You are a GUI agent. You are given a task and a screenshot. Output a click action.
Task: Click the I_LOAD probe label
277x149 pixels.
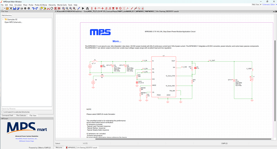pyautogui.click(x=249, y=69)
